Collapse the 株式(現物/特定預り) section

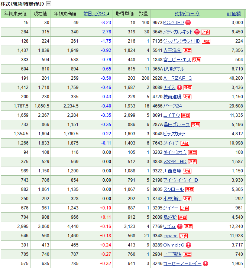pyautogui.click(x=49, y=4)
